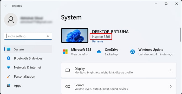Screen dimensions: 182x94
Task: Click the desktop wallpaper thumbnail
Action: 75,35
